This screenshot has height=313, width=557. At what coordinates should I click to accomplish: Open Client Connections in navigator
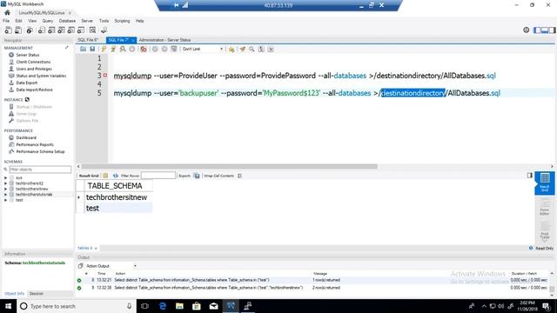pos(33,62)
